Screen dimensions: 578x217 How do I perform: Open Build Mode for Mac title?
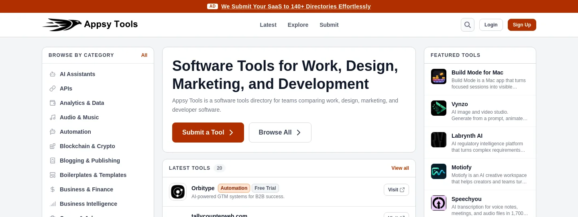[477, 72]
